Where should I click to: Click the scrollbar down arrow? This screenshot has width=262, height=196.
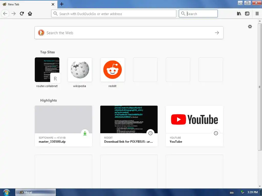click(260, 186)
